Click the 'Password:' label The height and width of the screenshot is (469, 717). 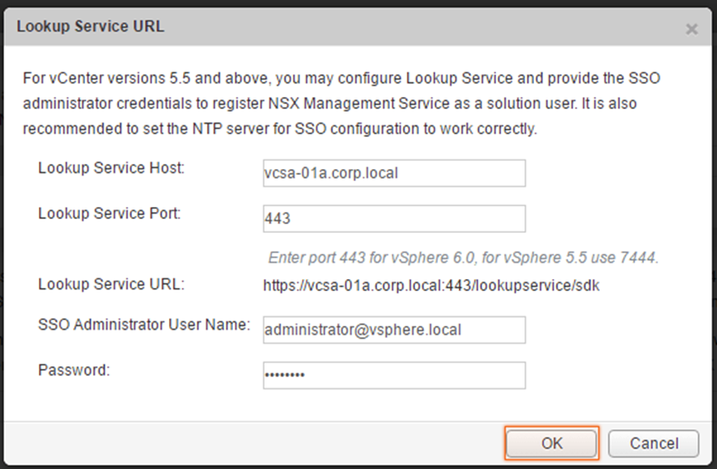click(x=74, y=370)
